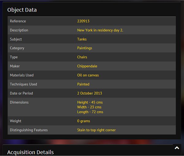Click the Painted technique value
The height and width of the screenshot is (156, 184).
tap(83, 84)
